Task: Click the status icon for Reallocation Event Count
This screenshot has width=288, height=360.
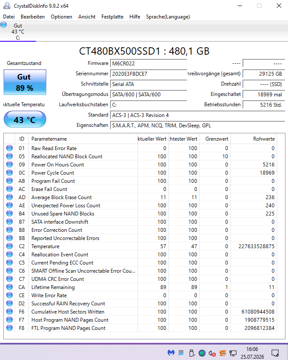Action: (x=9, y=254)
